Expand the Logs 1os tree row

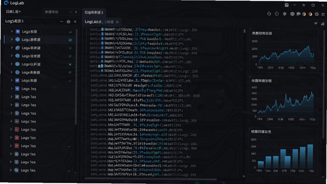point(11,88)
